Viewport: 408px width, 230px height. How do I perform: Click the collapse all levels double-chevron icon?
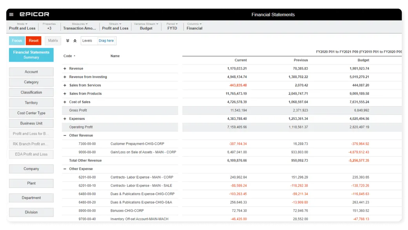(x=75, y=40)
